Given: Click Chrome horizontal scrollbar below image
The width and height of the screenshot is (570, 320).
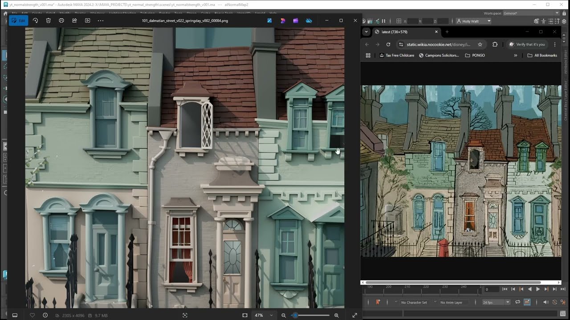Looking at the screenshot, I should [453, 282].
